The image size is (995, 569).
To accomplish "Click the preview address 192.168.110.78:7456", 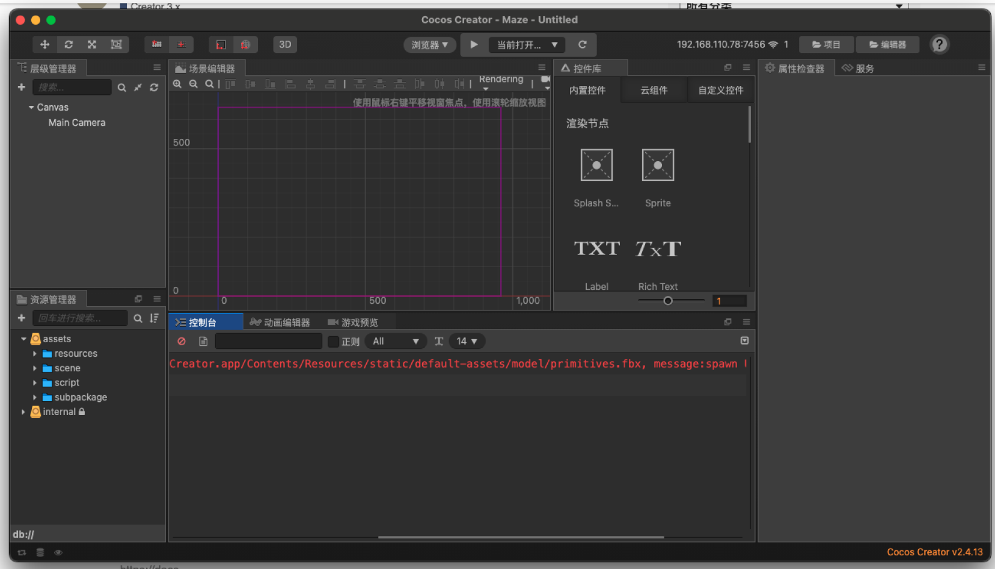I will coord(721,45).
